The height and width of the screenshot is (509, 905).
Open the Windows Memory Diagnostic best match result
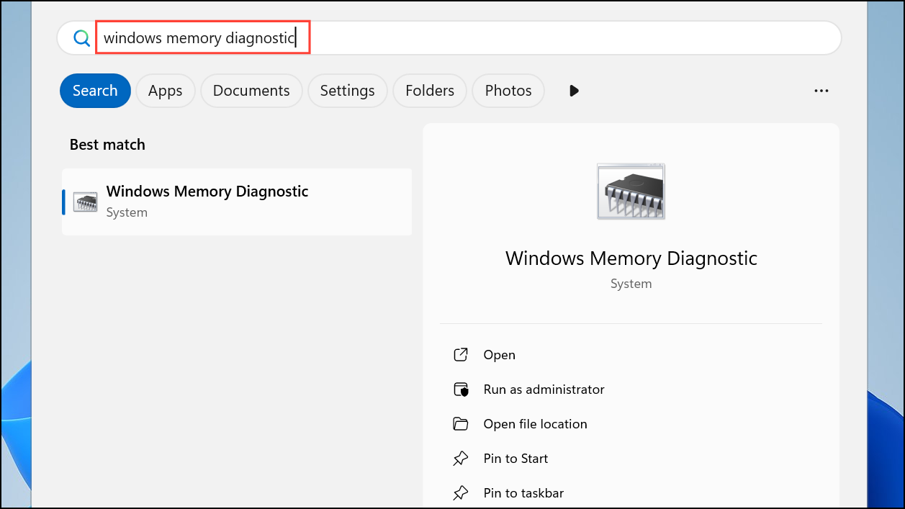coord(237,202)
